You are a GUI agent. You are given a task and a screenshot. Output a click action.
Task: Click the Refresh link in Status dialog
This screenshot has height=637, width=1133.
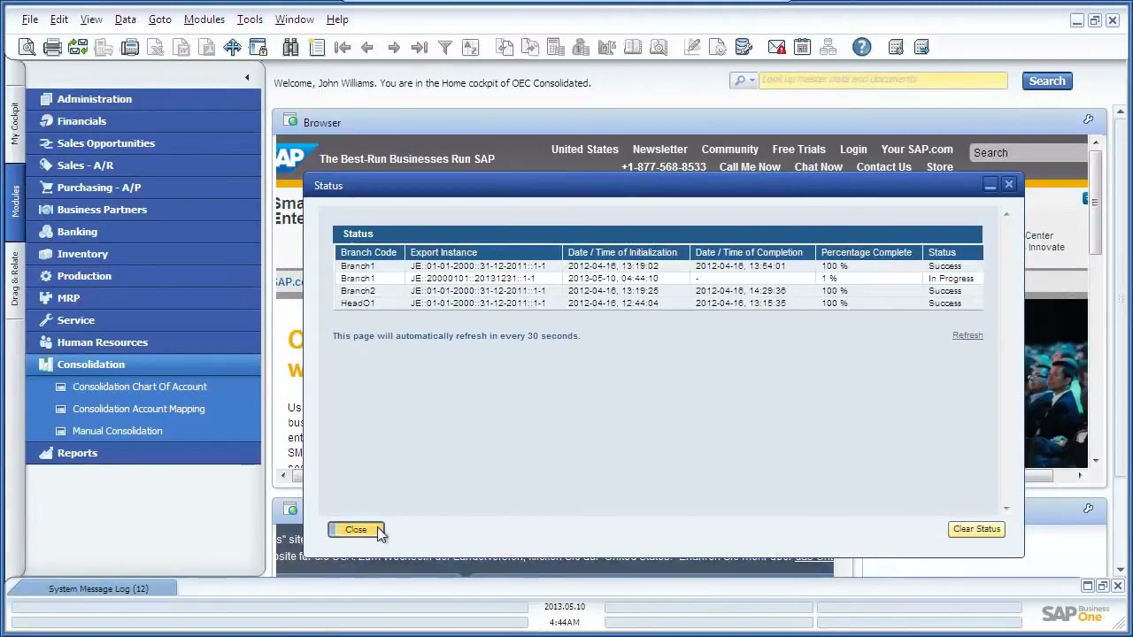click(x=967, y=335)
